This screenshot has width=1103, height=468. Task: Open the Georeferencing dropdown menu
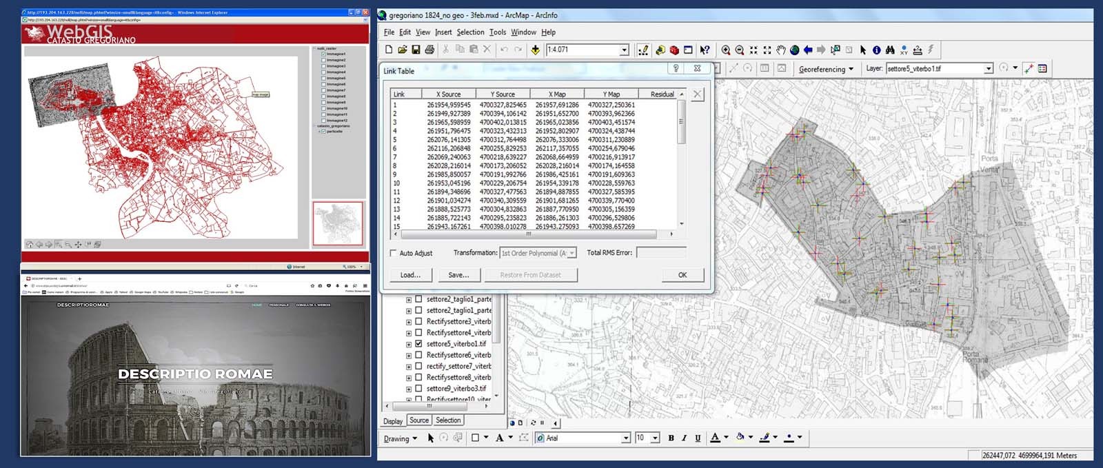click(x=826, y=69)
